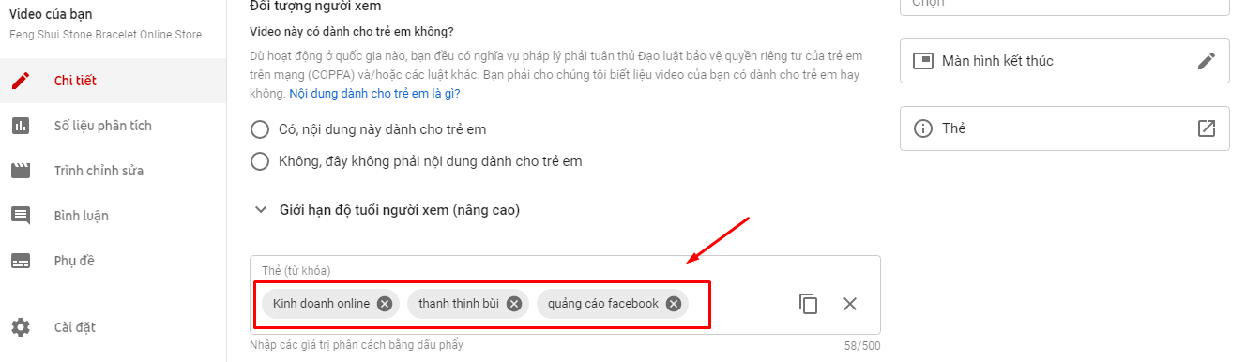1246x362 pixels.
Task: Click the Phụ đề subtitles icon
Action: coord(21,261)
